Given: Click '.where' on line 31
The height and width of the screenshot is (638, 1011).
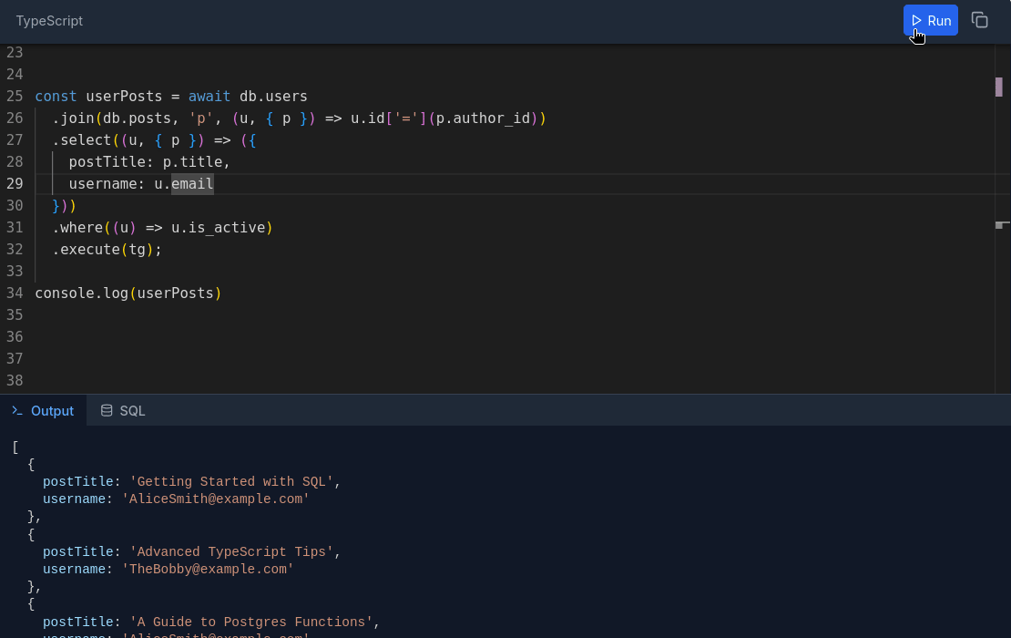Looking at the screenshot, I should (x=77, y=228).
